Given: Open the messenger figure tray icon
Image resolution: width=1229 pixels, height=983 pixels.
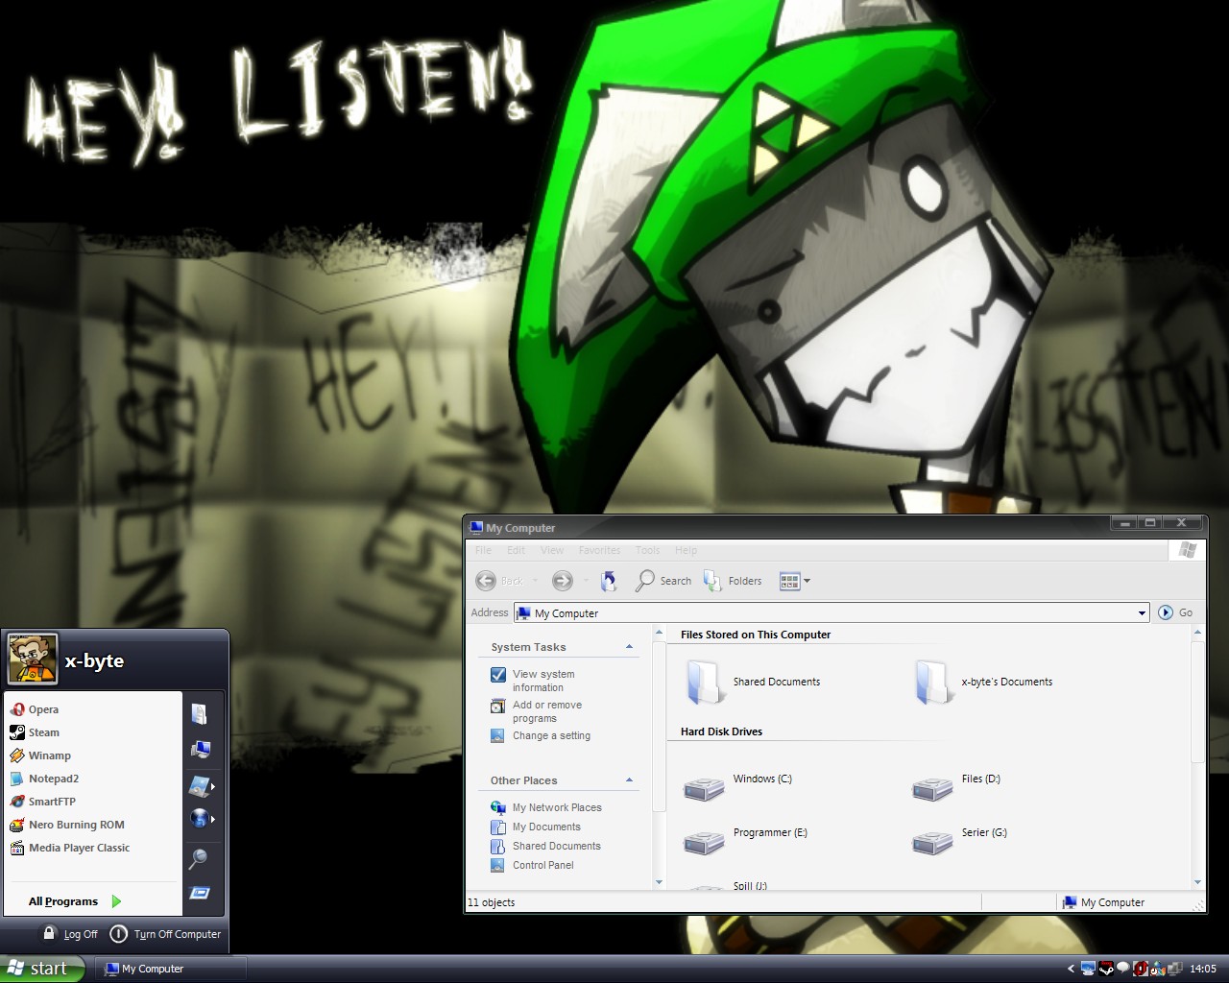Looking at the screenshot, I should pyautogui.click(x=1158, y=969).
